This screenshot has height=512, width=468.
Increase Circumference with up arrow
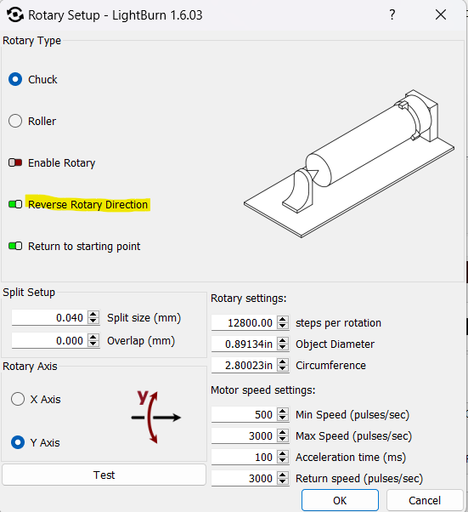(x=283, y=361)
